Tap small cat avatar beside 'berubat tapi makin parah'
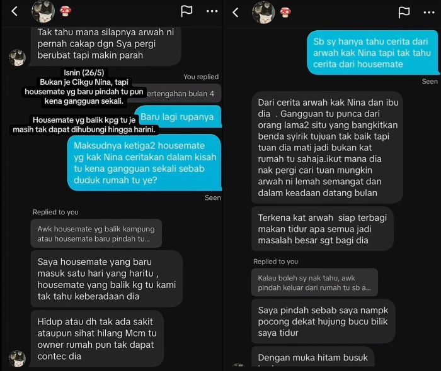This screenshot has width=441, height=371. (x=18, y=58)
